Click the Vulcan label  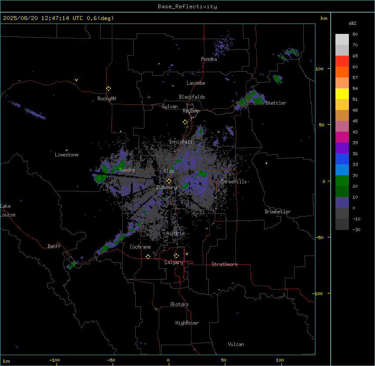coord(236,344)
